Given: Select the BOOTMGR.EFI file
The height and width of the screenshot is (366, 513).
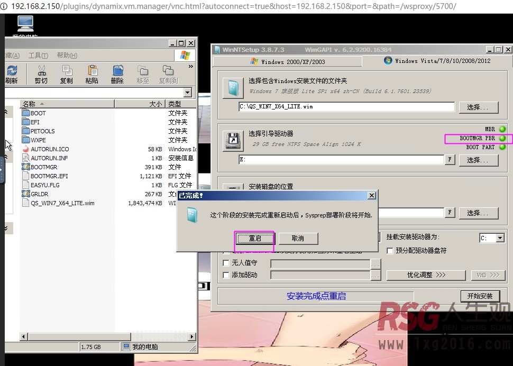Looking at the screenshot, I should tap(45, 176).
